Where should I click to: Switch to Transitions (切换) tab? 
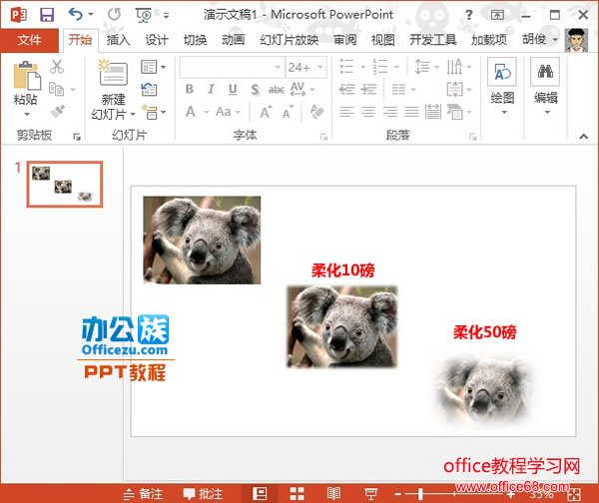(x=195, y=39)
